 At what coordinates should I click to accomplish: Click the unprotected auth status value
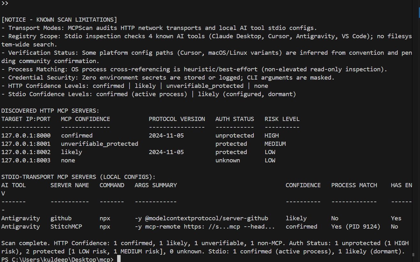click(235, 135)
